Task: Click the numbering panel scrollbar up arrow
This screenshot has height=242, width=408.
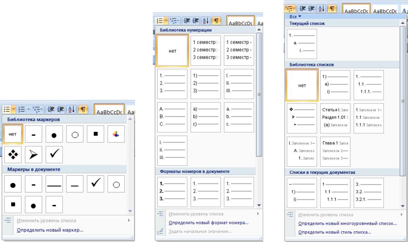Action: click(x=259, y=30)
